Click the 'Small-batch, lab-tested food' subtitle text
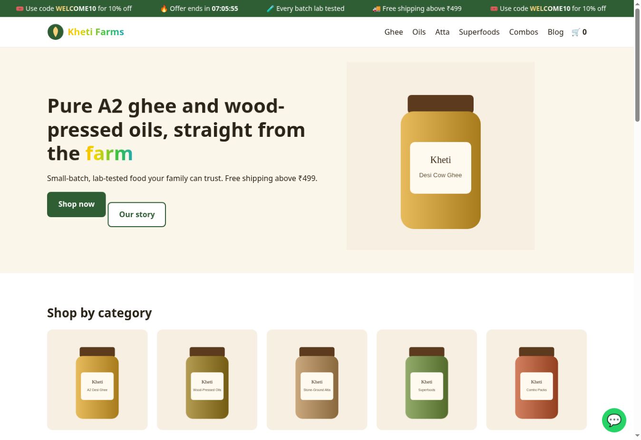This screenshot has height=440, width=641. coord(182,178)
